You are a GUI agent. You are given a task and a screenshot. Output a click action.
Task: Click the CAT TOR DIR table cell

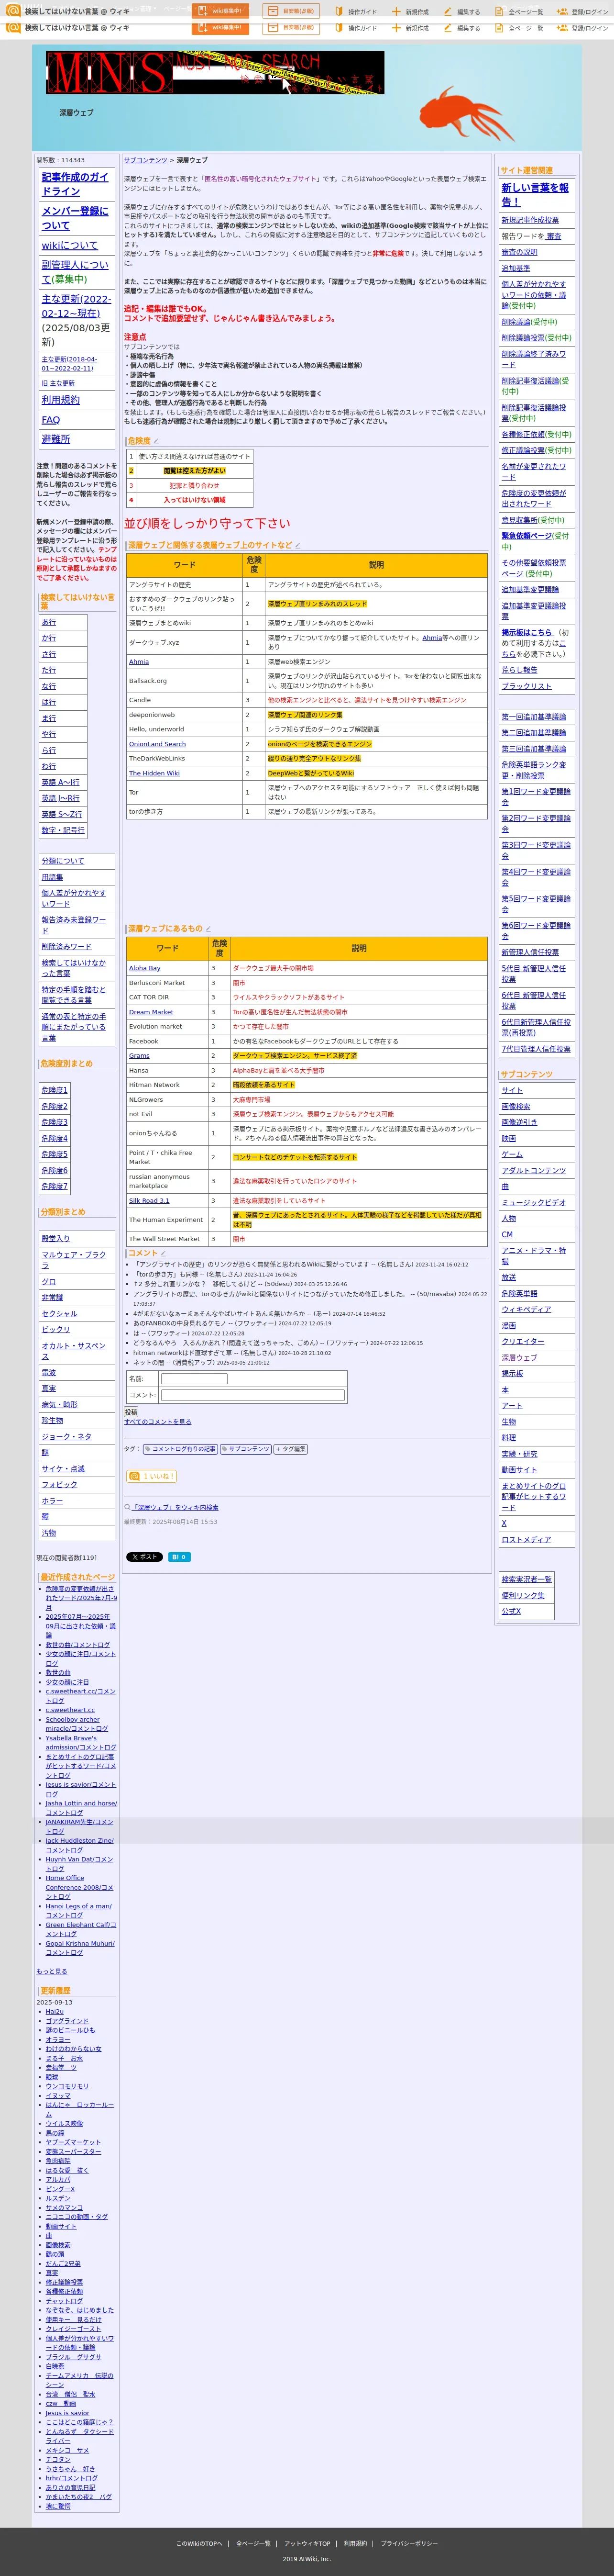pyautogui.click(x=167, y=997)
